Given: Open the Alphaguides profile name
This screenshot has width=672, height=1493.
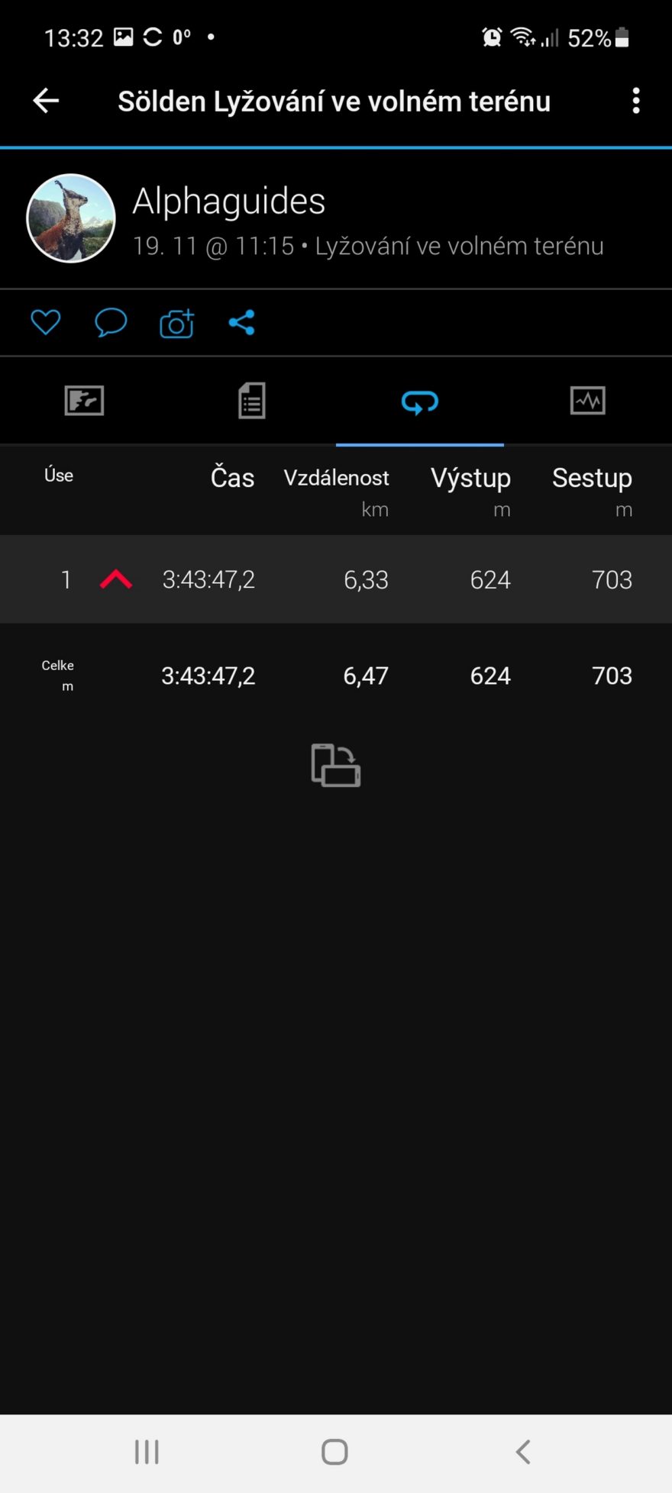Looking at the screenshot, I should (229, 202).
